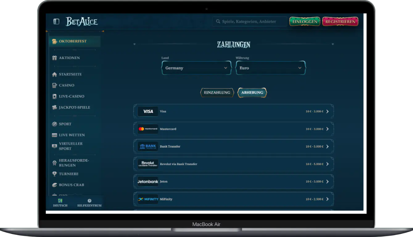Select the Live-Casino menu label
This screenshot has width=413, height=237.
(72, 96)
